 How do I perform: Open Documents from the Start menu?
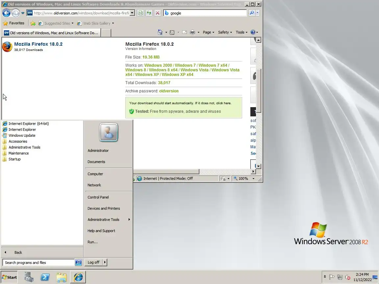[x=96, y=162]
